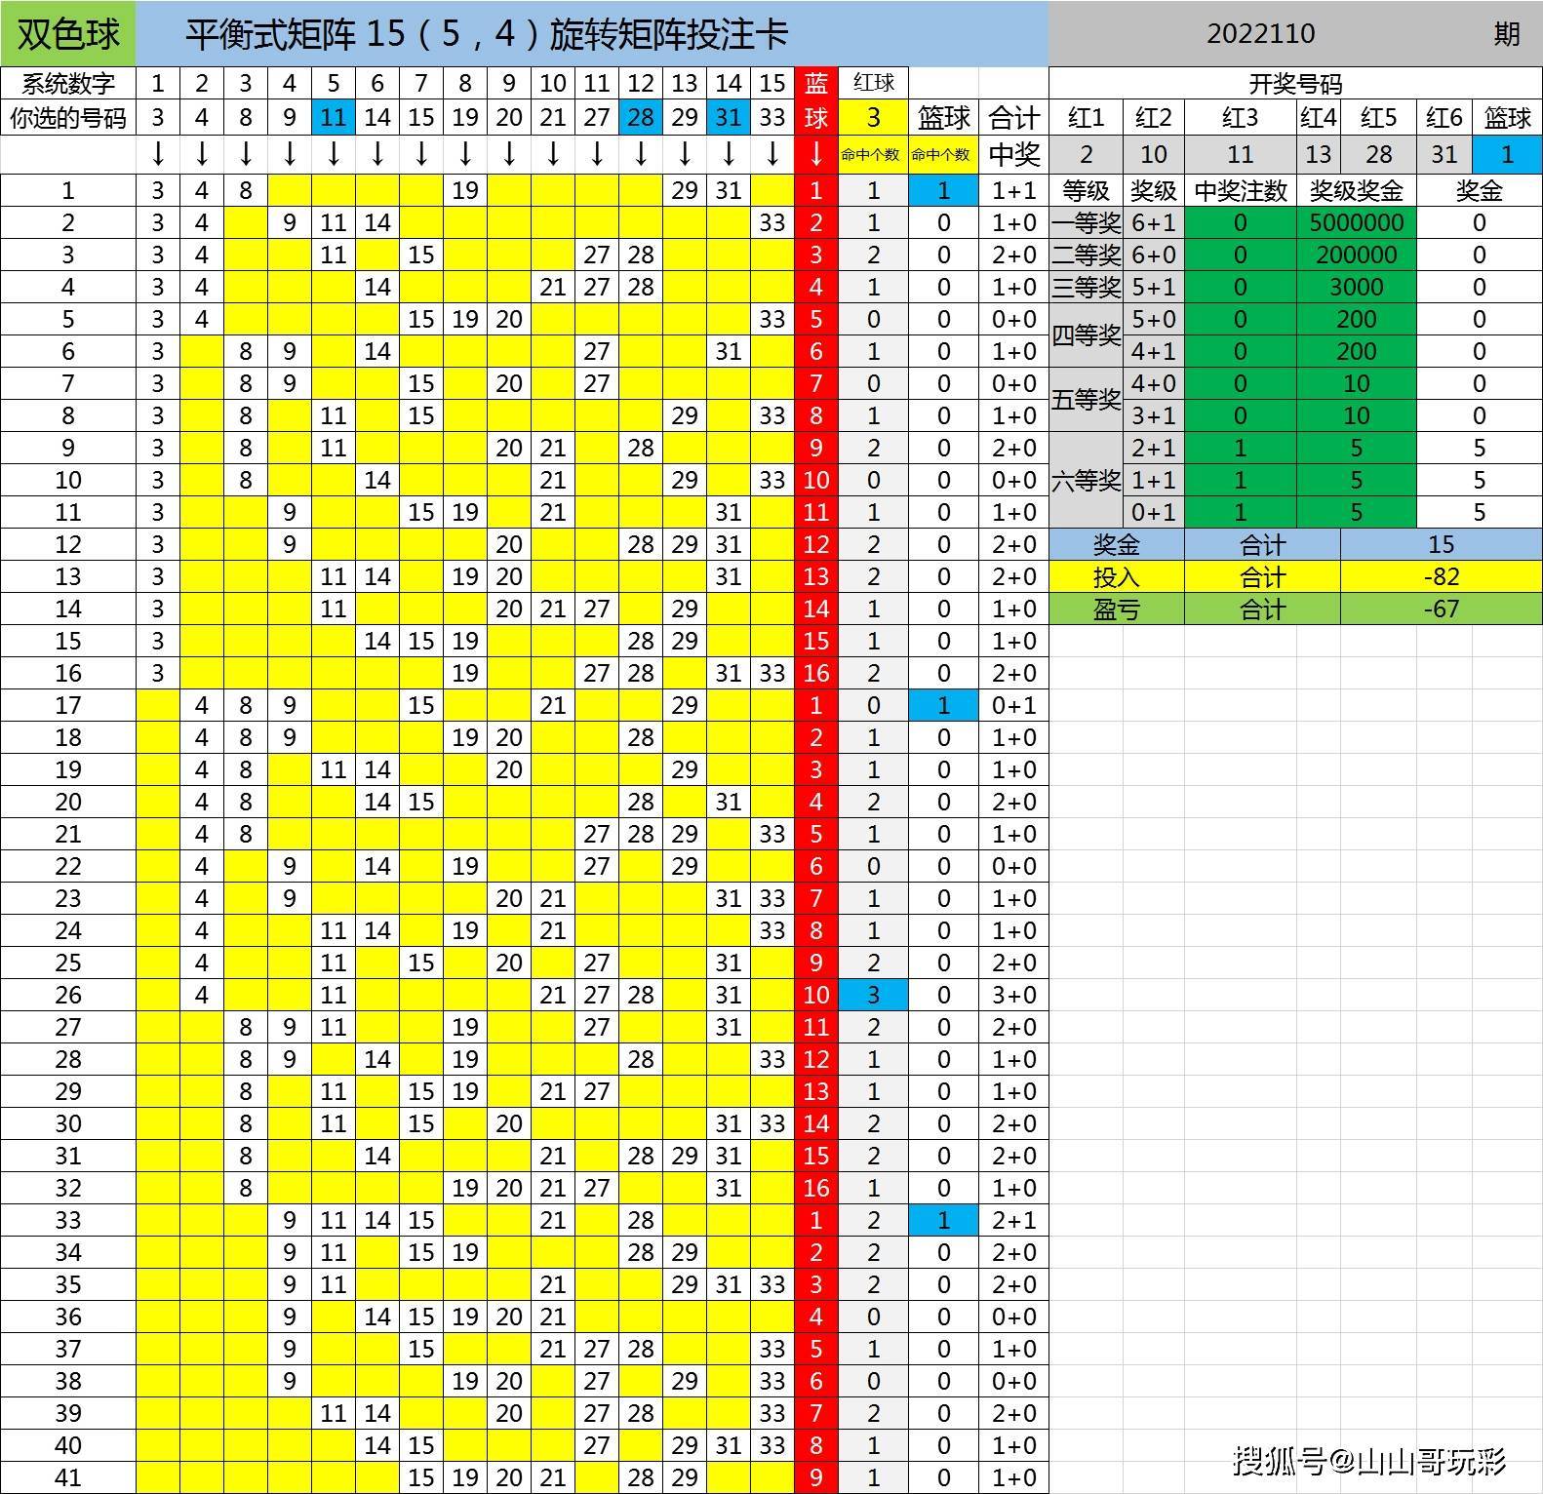Click the 中奖 header cell
1543x1494 pixels.
point(1013,154)
